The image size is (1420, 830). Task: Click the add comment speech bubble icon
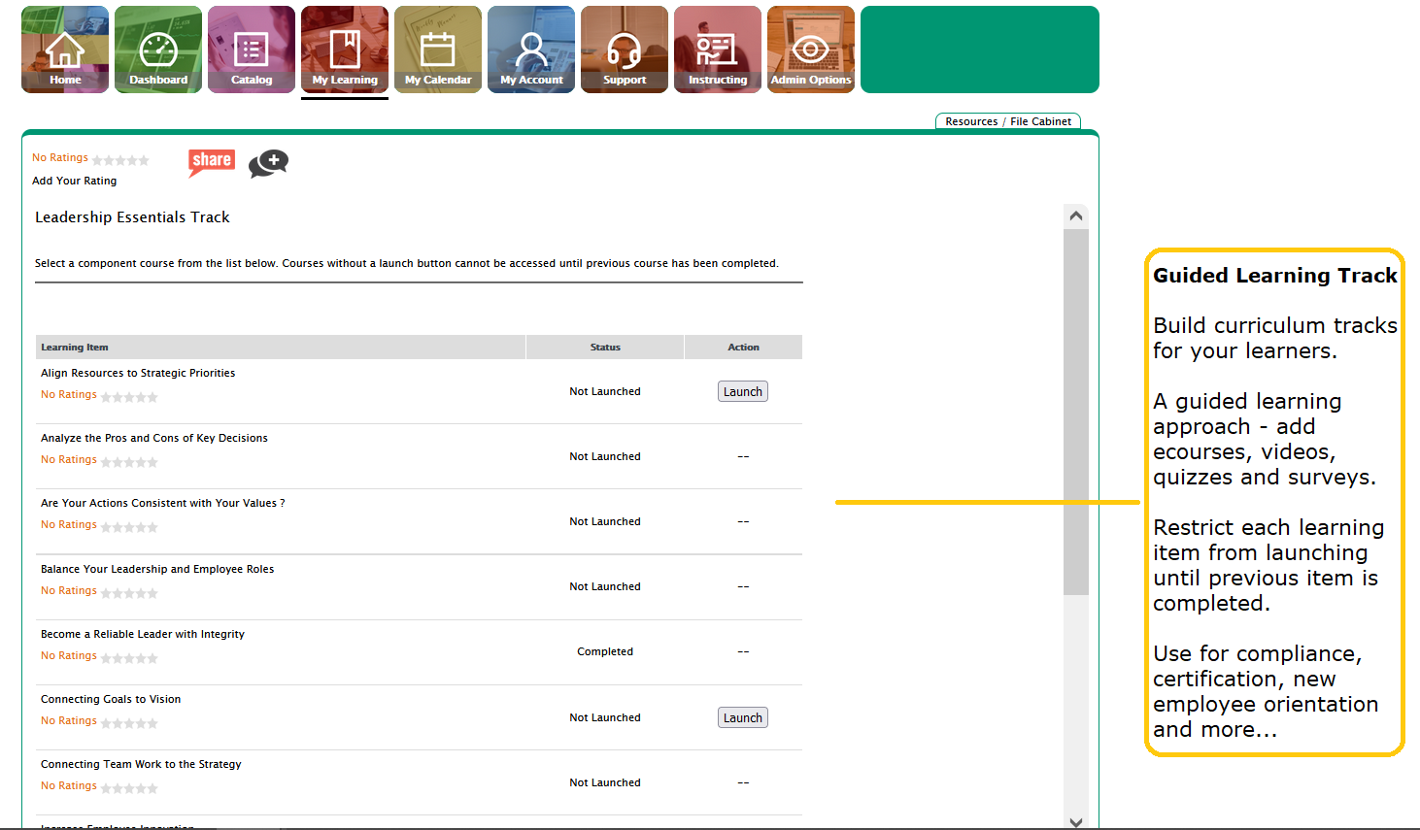[x=269, y=164]
